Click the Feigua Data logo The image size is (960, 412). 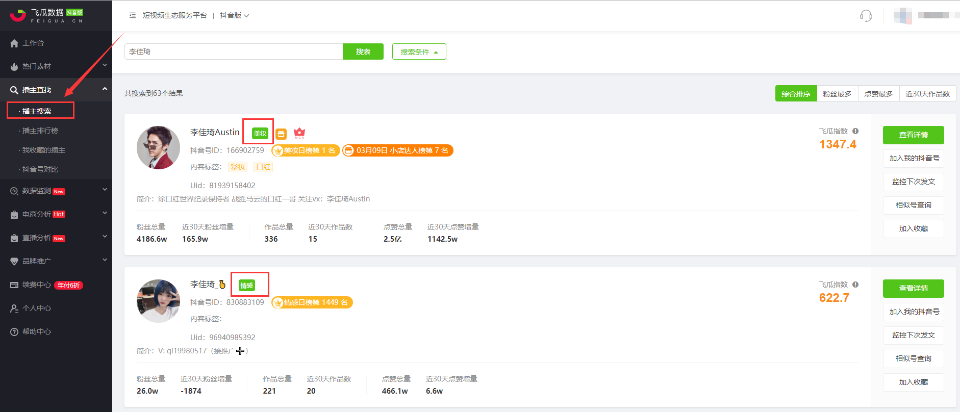pyautogui.click(x=46, y=16)
